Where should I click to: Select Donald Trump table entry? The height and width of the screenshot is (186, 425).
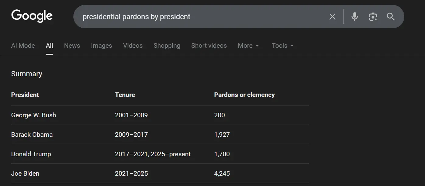tap(31, 154)
